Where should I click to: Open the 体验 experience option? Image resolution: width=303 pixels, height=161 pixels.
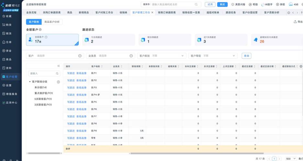coord(280,5)
